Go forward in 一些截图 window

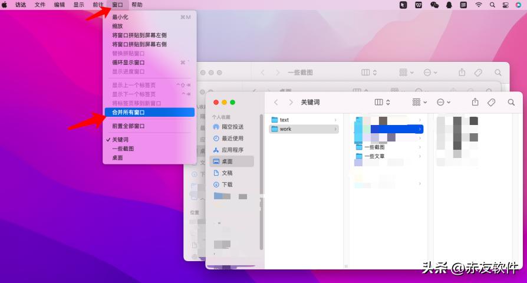278,73
